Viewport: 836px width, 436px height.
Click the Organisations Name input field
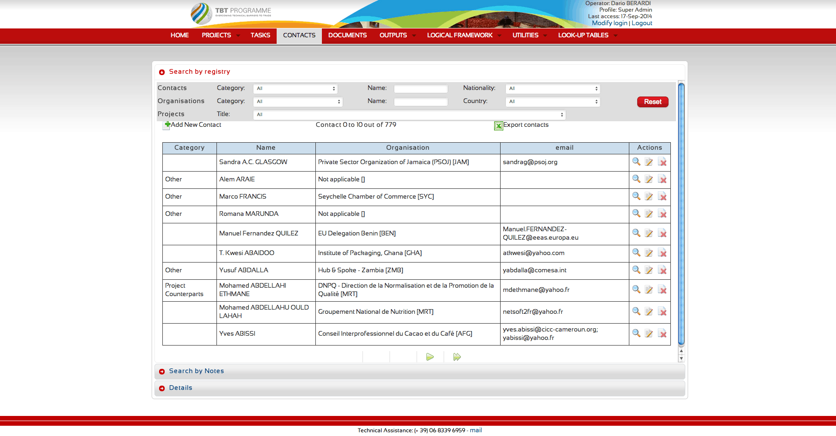421,102
